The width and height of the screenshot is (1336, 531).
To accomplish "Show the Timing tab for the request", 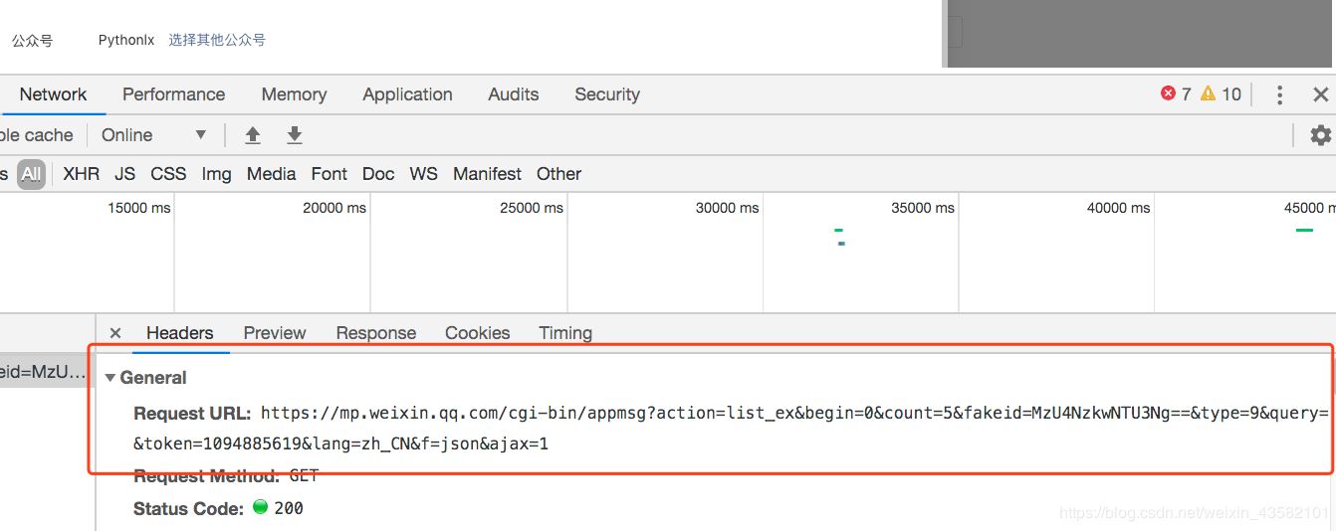I will 565,333.
